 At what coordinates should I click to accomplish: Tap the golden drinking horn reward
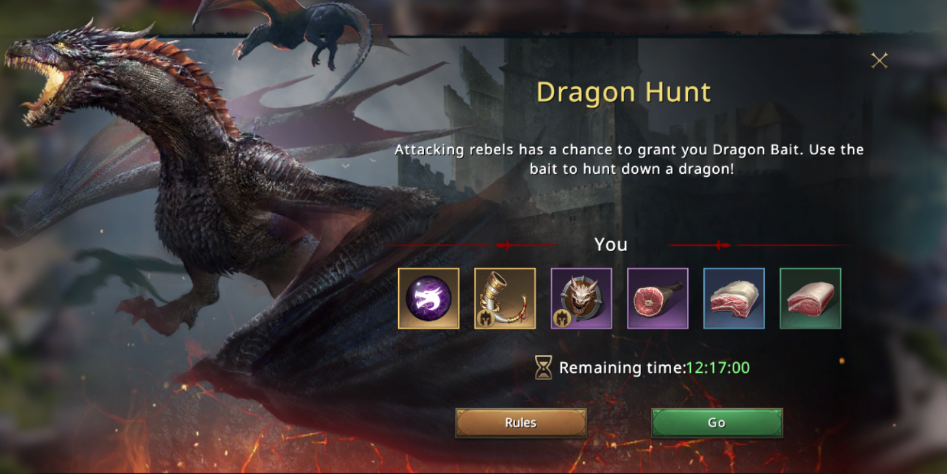[505, 298]
